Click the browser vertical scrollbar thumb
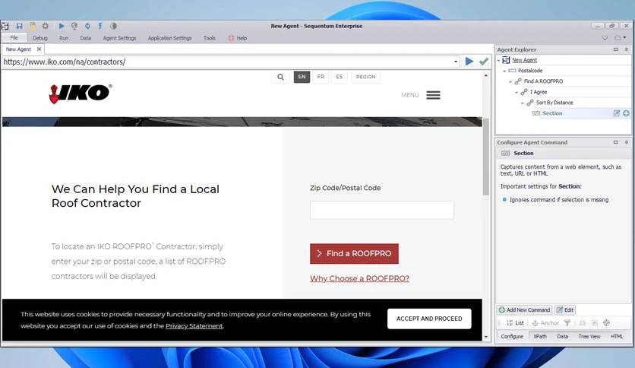 coord(486,157)
